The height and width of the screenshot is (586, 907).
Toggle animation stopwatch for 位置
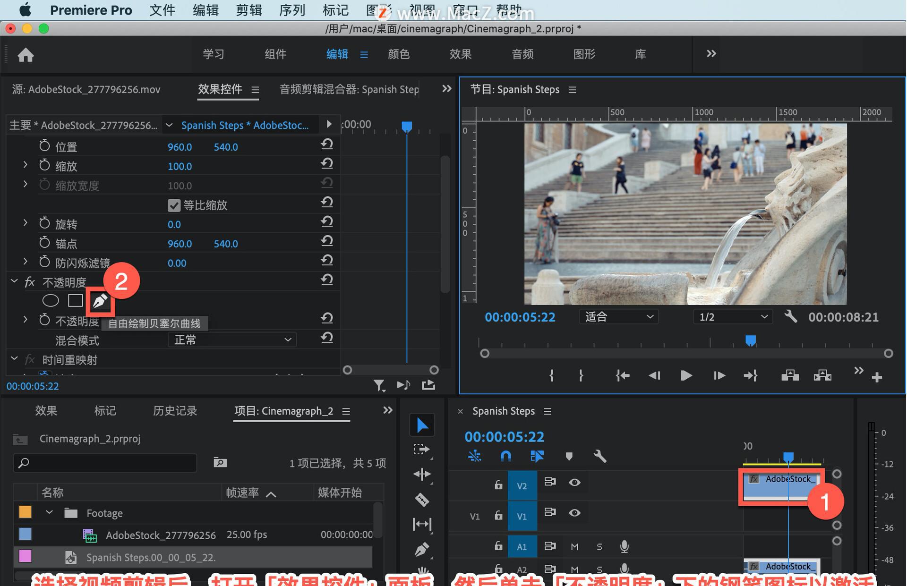[x=44, y=145]
